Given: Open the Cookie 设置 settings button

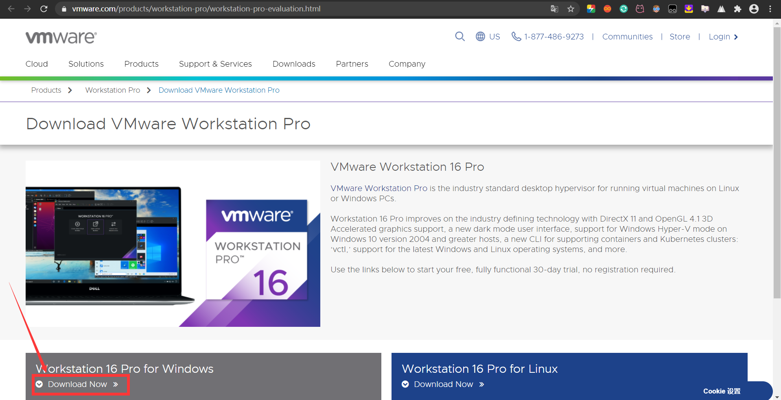Looking at the screenshot, I should click(x=722, y=391).
